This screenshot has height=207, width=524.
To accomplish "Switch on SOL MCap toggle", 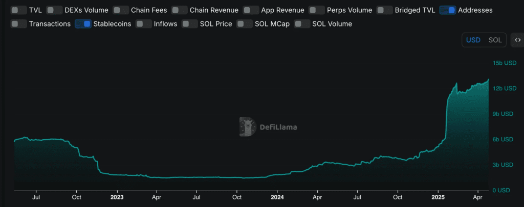I will (245, 24).
